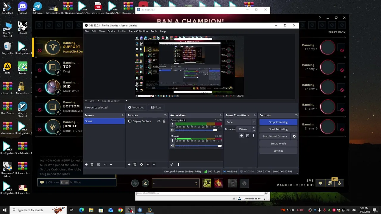Undock the Audio Mixer panel
Screen dimensions: 381x214
[x=221, y=115]
